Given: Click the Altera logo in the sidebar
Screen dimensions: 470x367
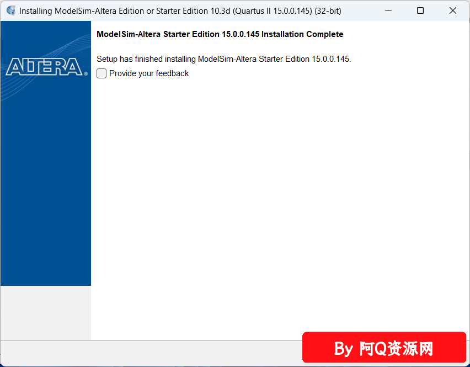Looking at the screenshot, I should point(46,67).
